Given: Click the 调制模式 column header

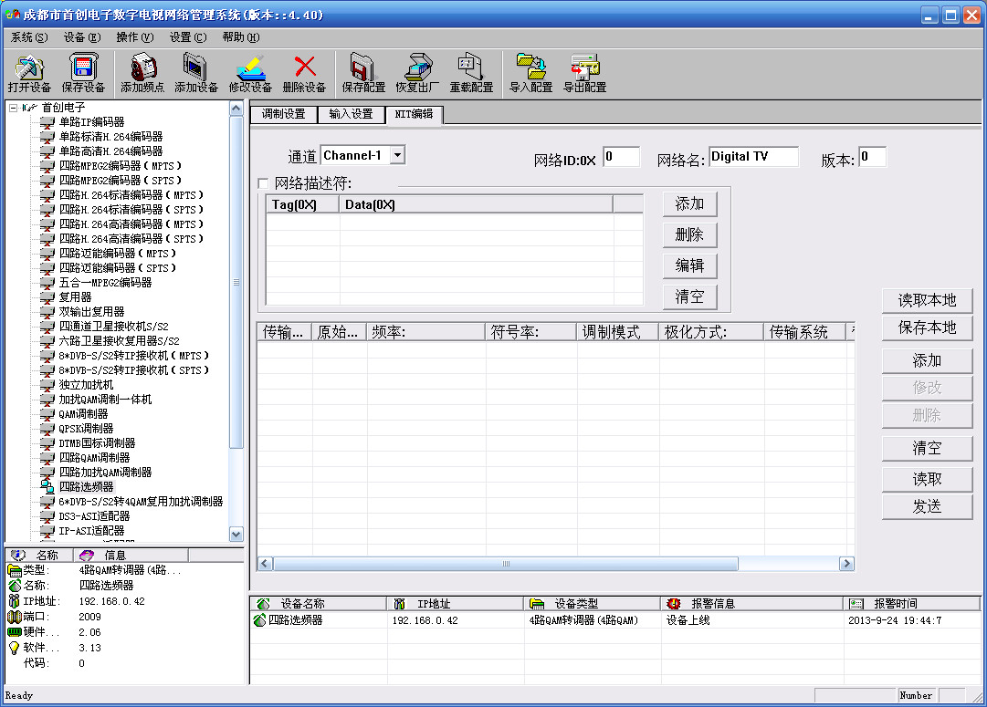Looking at the screenshot, I should tap(617, 332).
